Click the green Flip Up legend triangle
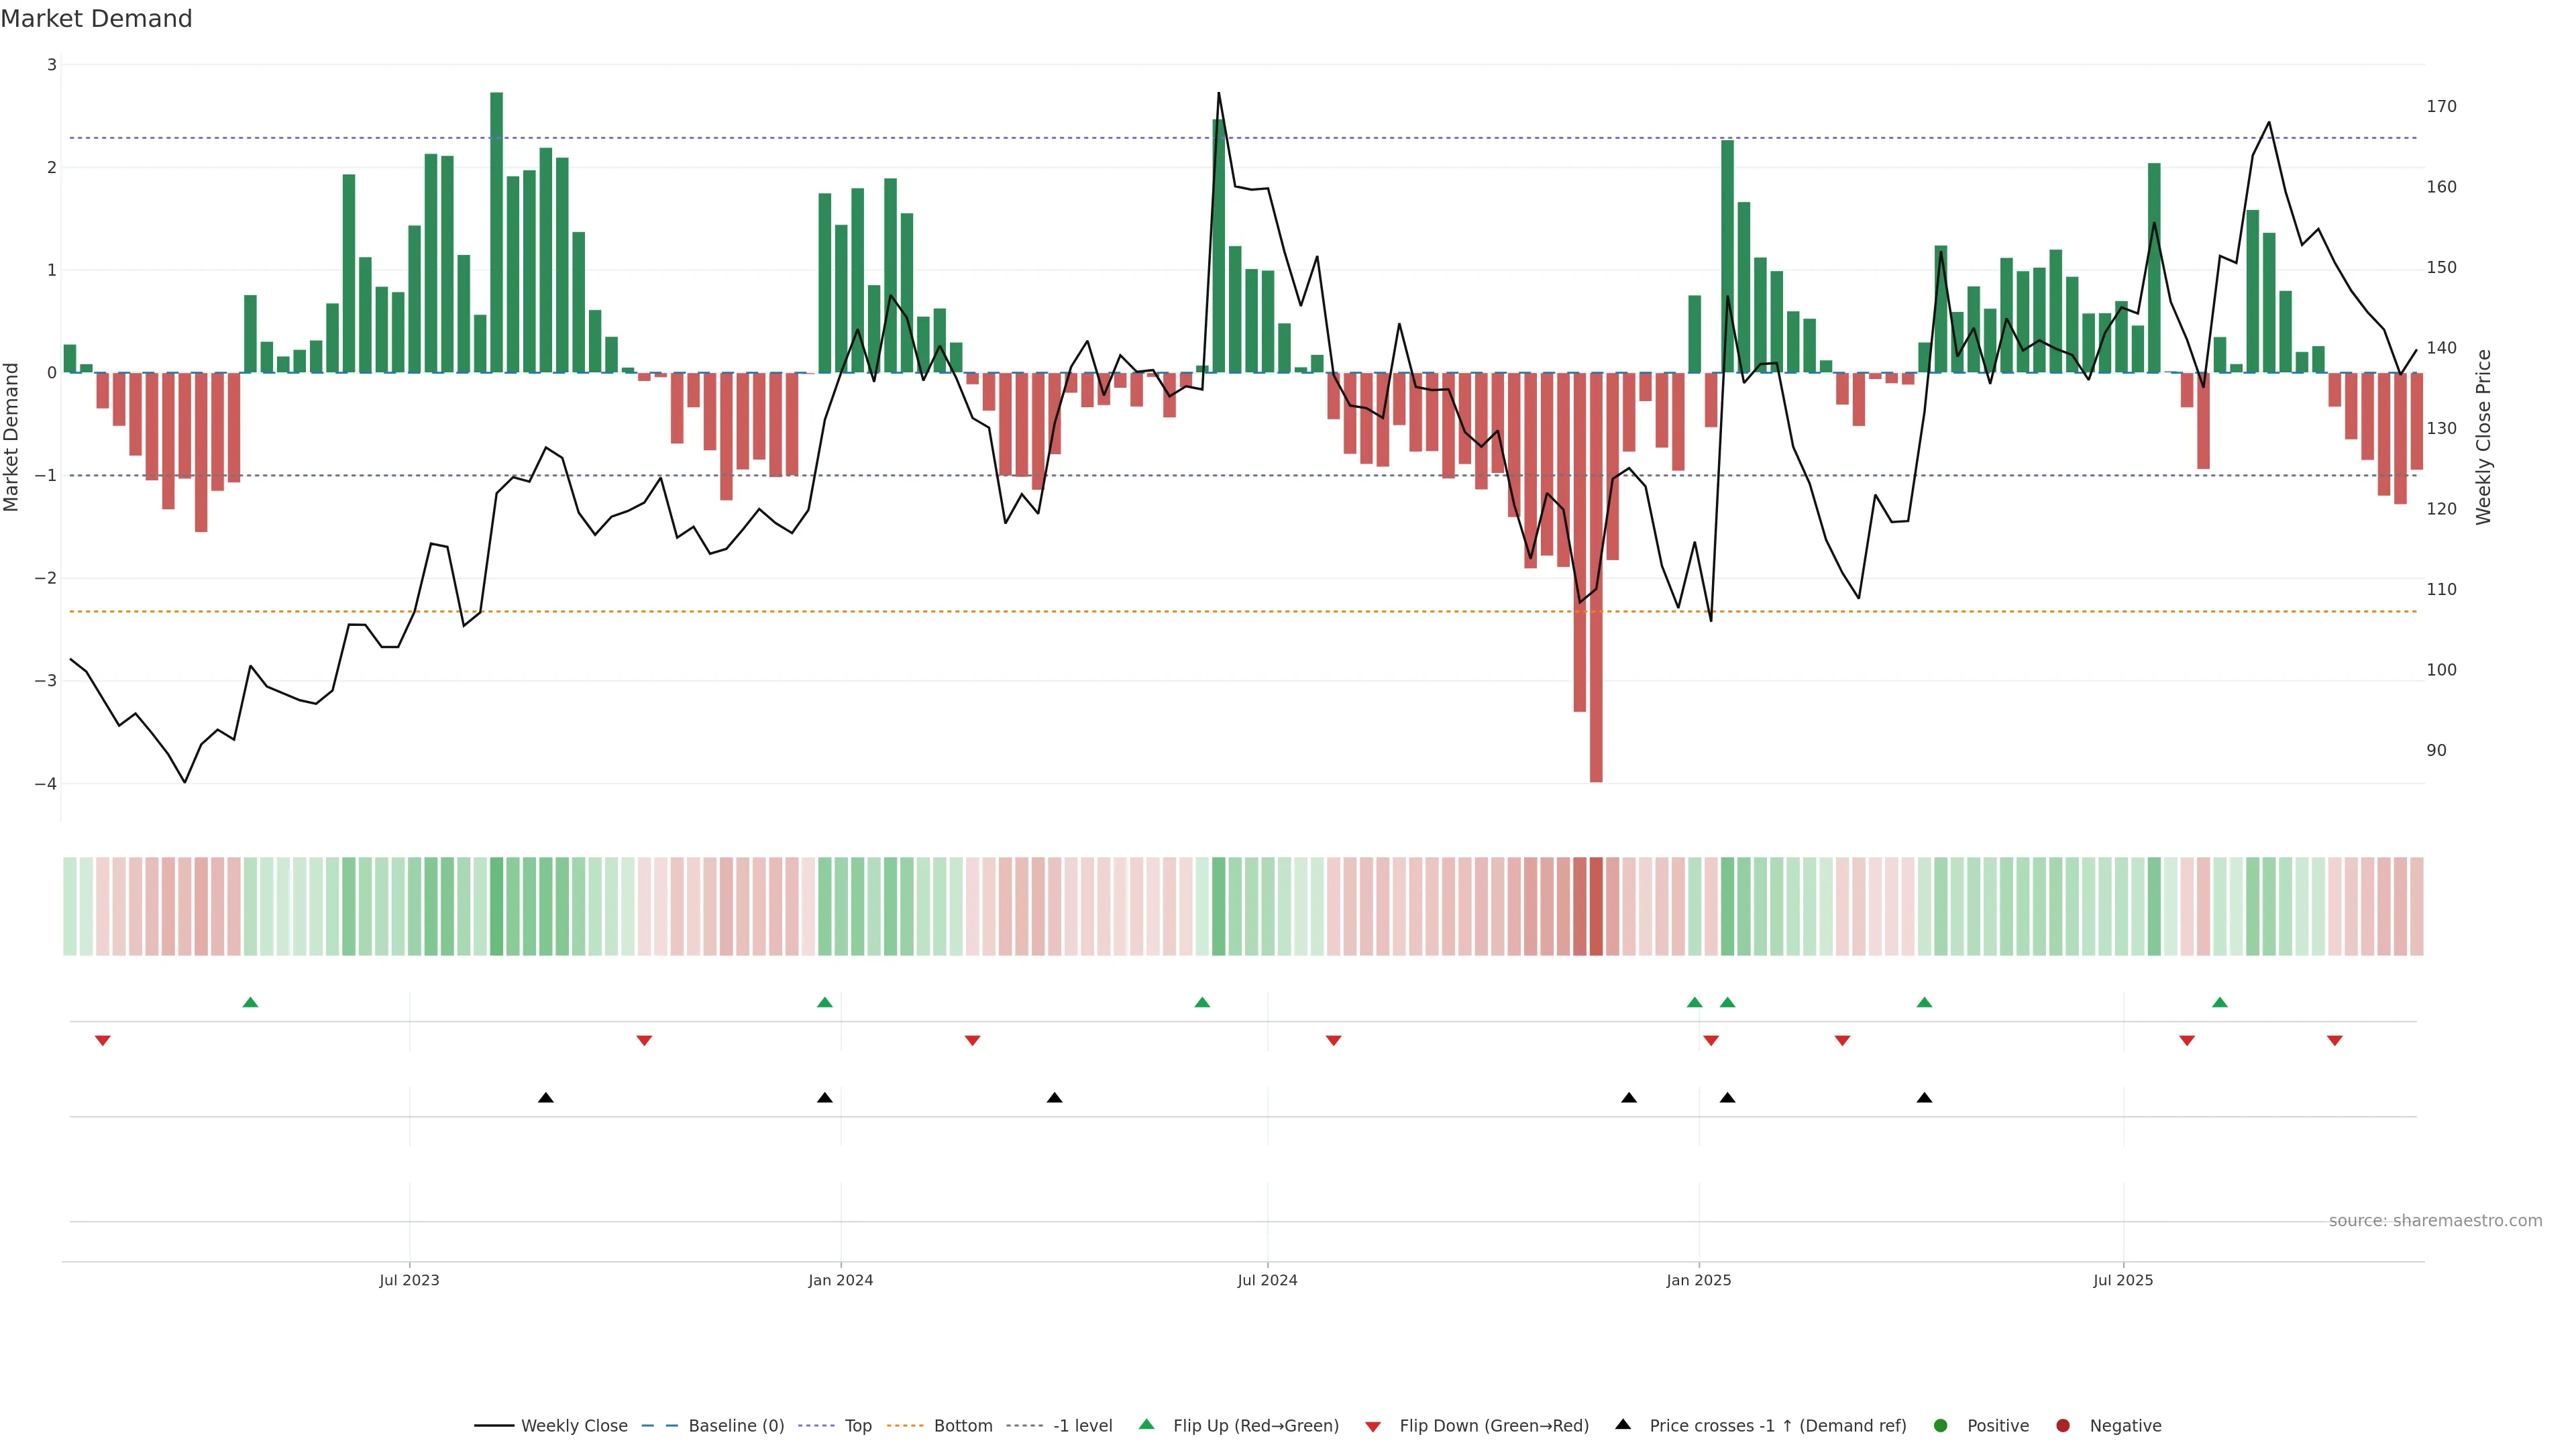The height and width of the screenshot is (1449, 2576). 1147,1424
